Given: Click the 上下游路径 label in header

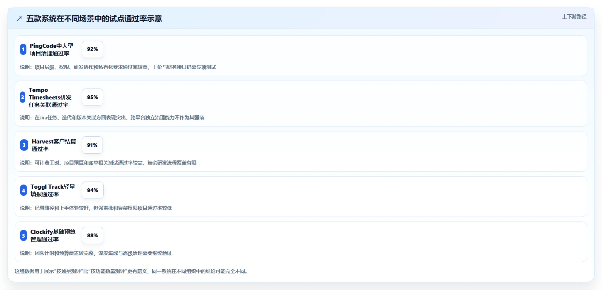Looking at the screenshot, I should tap(574, 17).
